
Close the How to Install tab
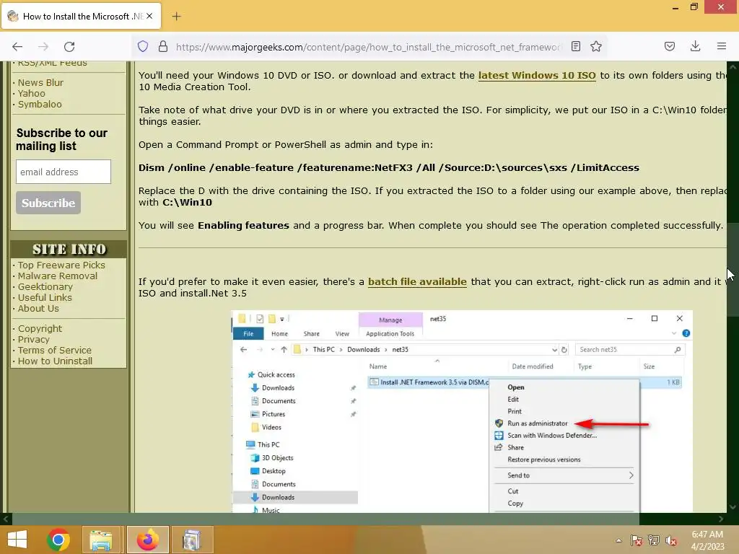tap(149, 16)
